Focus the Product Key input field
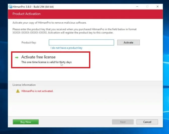This screenshot has width=169, height=134. [x=81, y=42]
